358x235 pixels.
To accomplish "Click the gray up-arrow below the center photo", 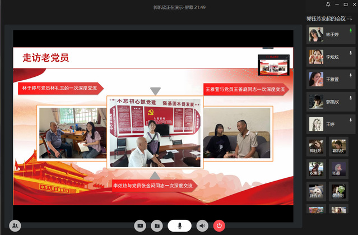I will 155,174.
